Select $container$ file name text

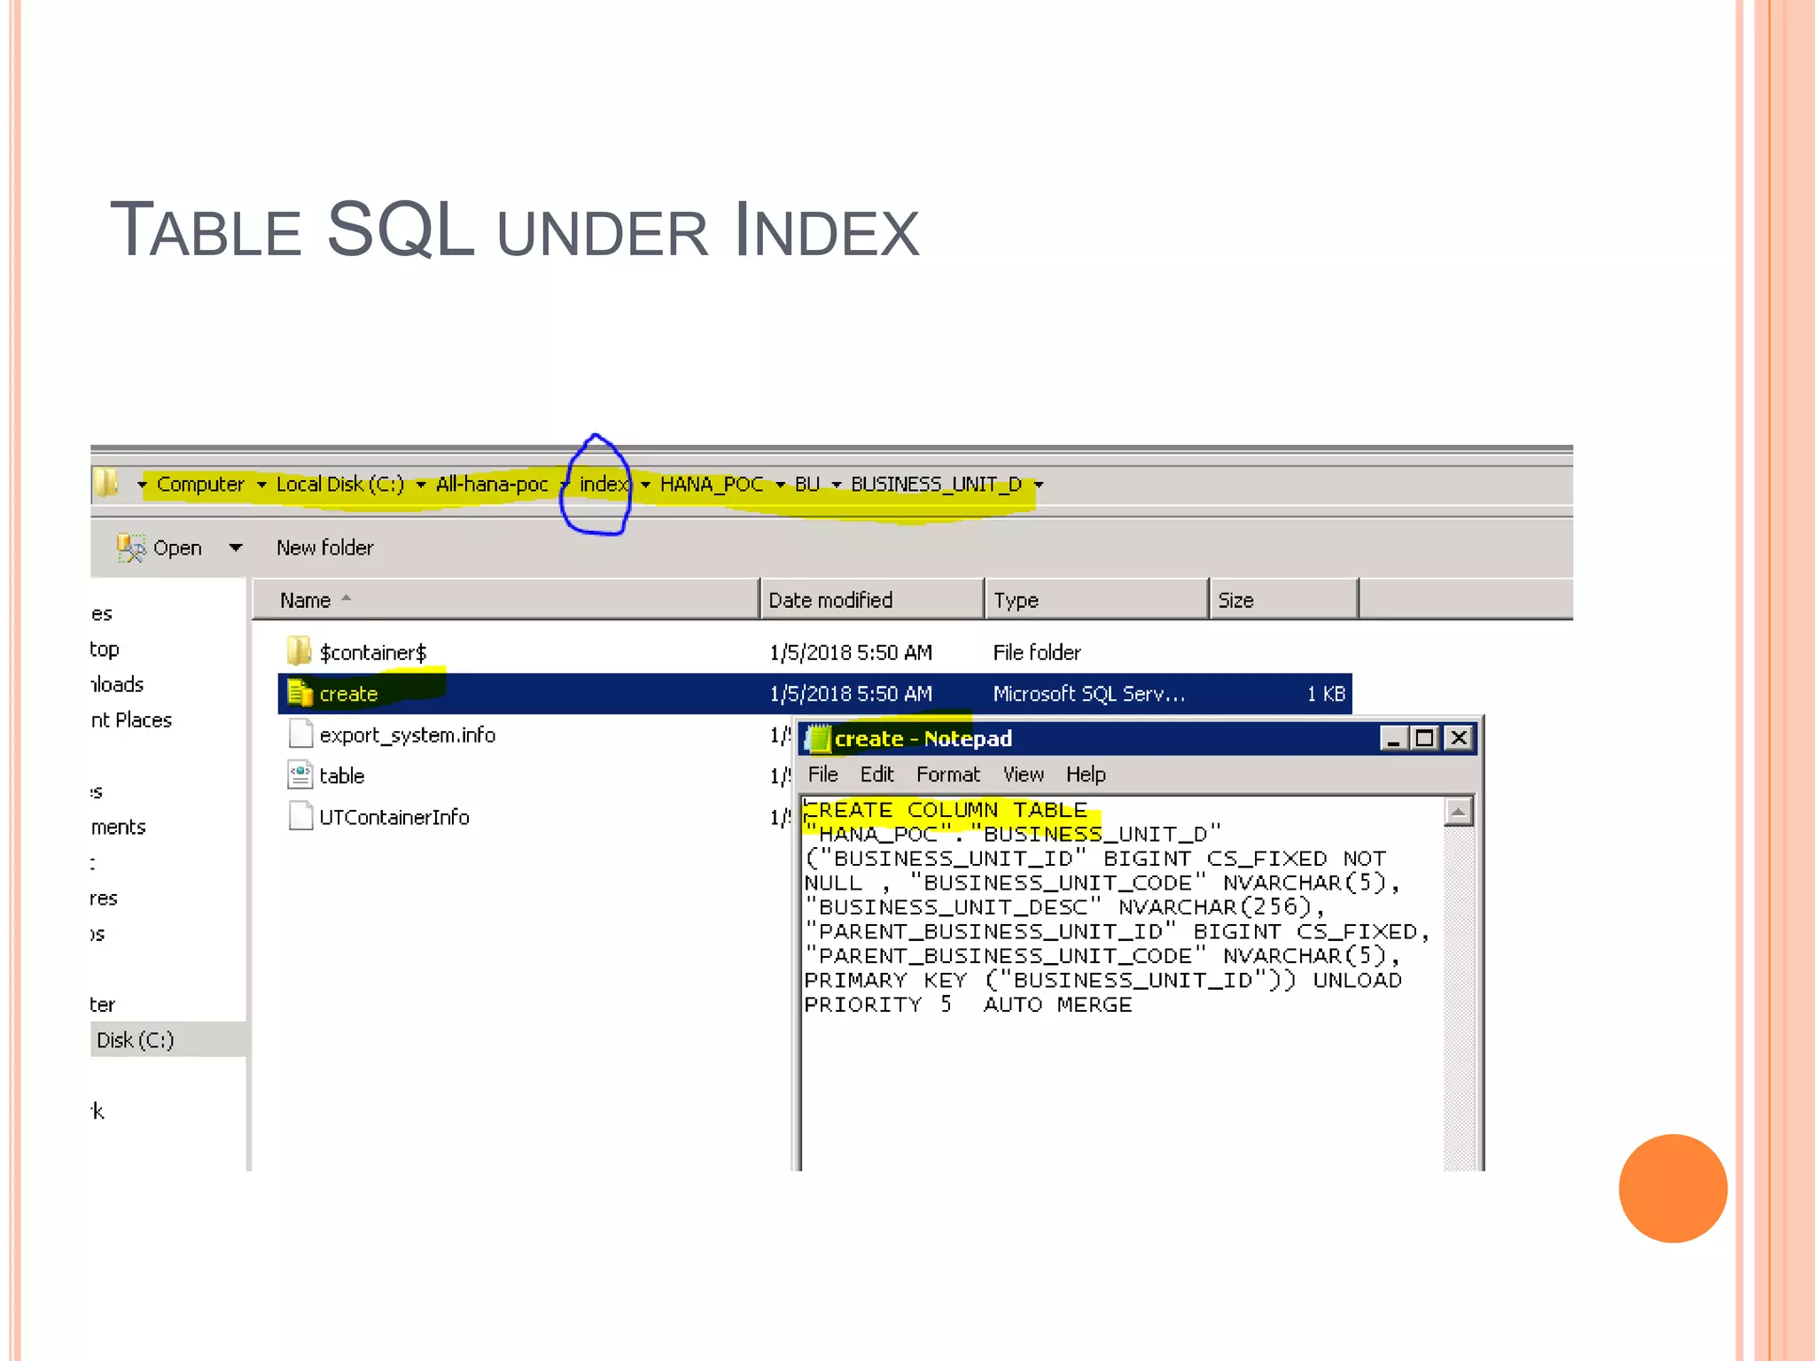pyautogui.click(x=373, y=652)
